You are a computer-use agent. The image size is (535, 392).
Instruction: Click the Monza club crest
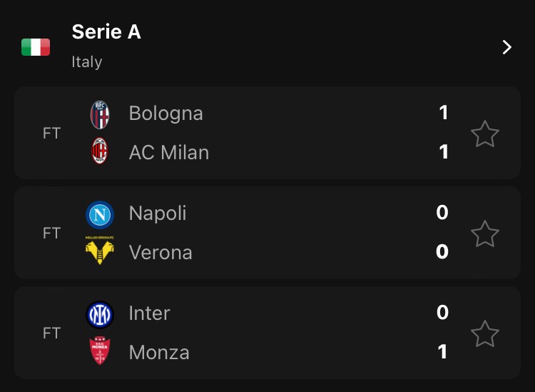click(x=100, y=351)
